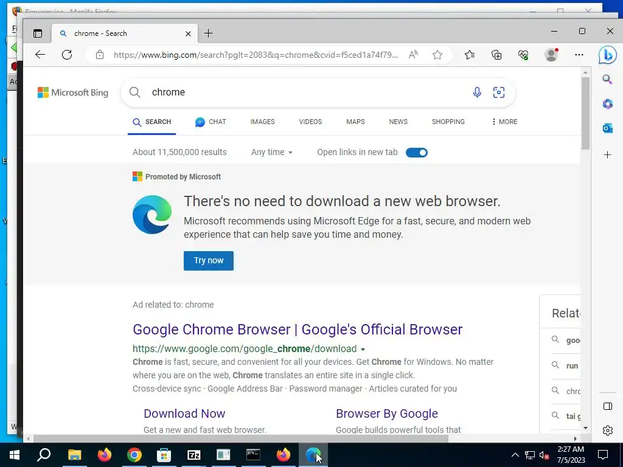Expand the Any time filter
This screenshot has width=623, height=467.
click(x=272, y=152)
